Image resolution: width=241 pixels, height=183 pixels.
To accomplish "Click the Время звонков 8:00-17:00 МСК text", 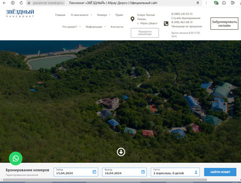I will (186, 35).
